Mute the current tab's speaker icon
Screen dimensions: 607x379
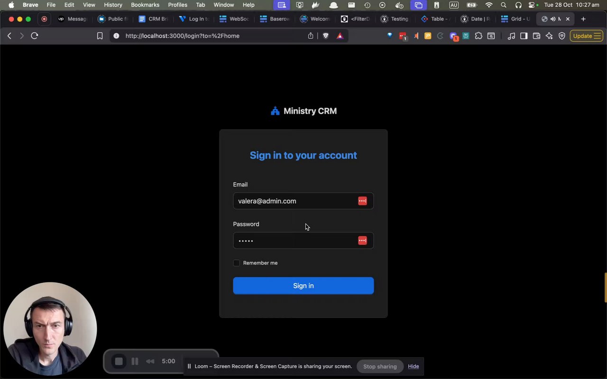(x=552, y=19)
